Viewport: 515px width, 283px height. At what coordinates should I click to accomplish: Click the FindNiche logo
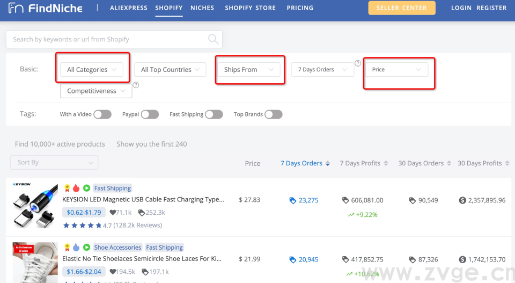tap(46, 8)
